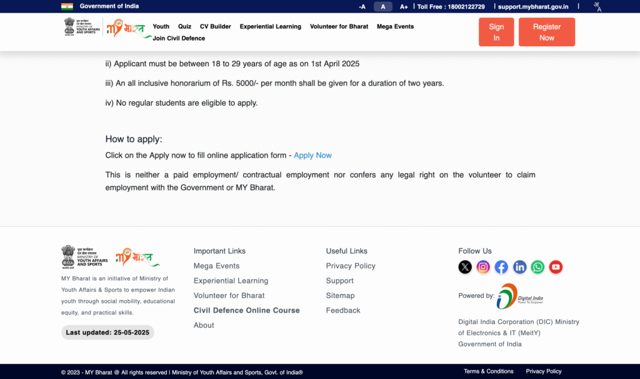The width and height of the screenshot is (640, 379).
Task: Click the copyright 2023 MY Bharat text
Action: (182, 373)
